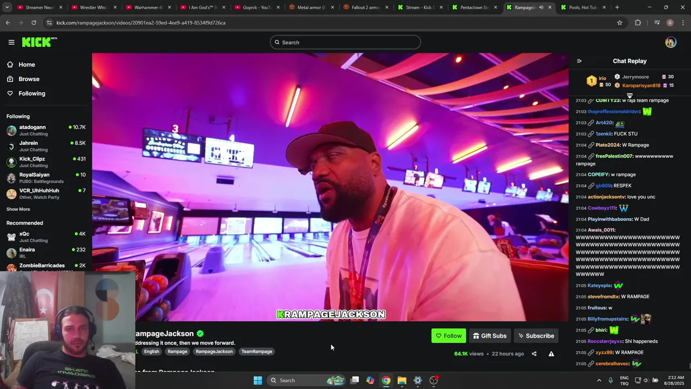Mute the RampageJackson tab via the speaker icon

tap(541, 8)
